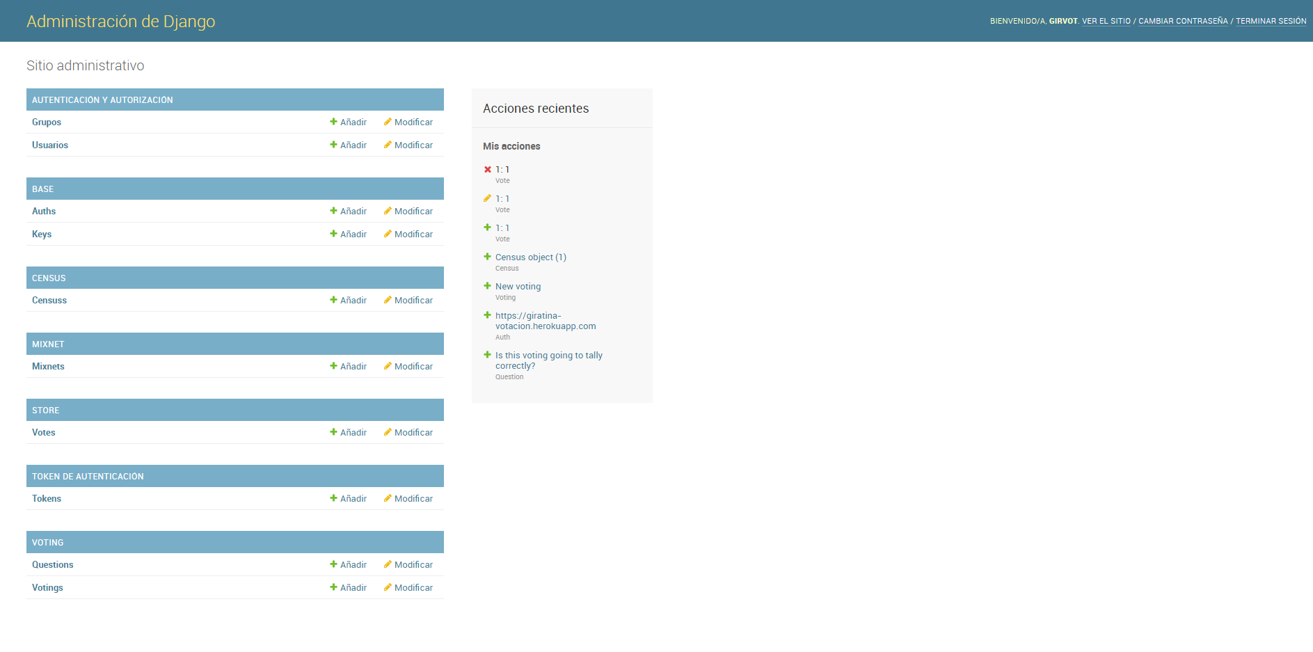Open the MIXNET section header
1313x652 pixels.
click(x=48, y=344)
